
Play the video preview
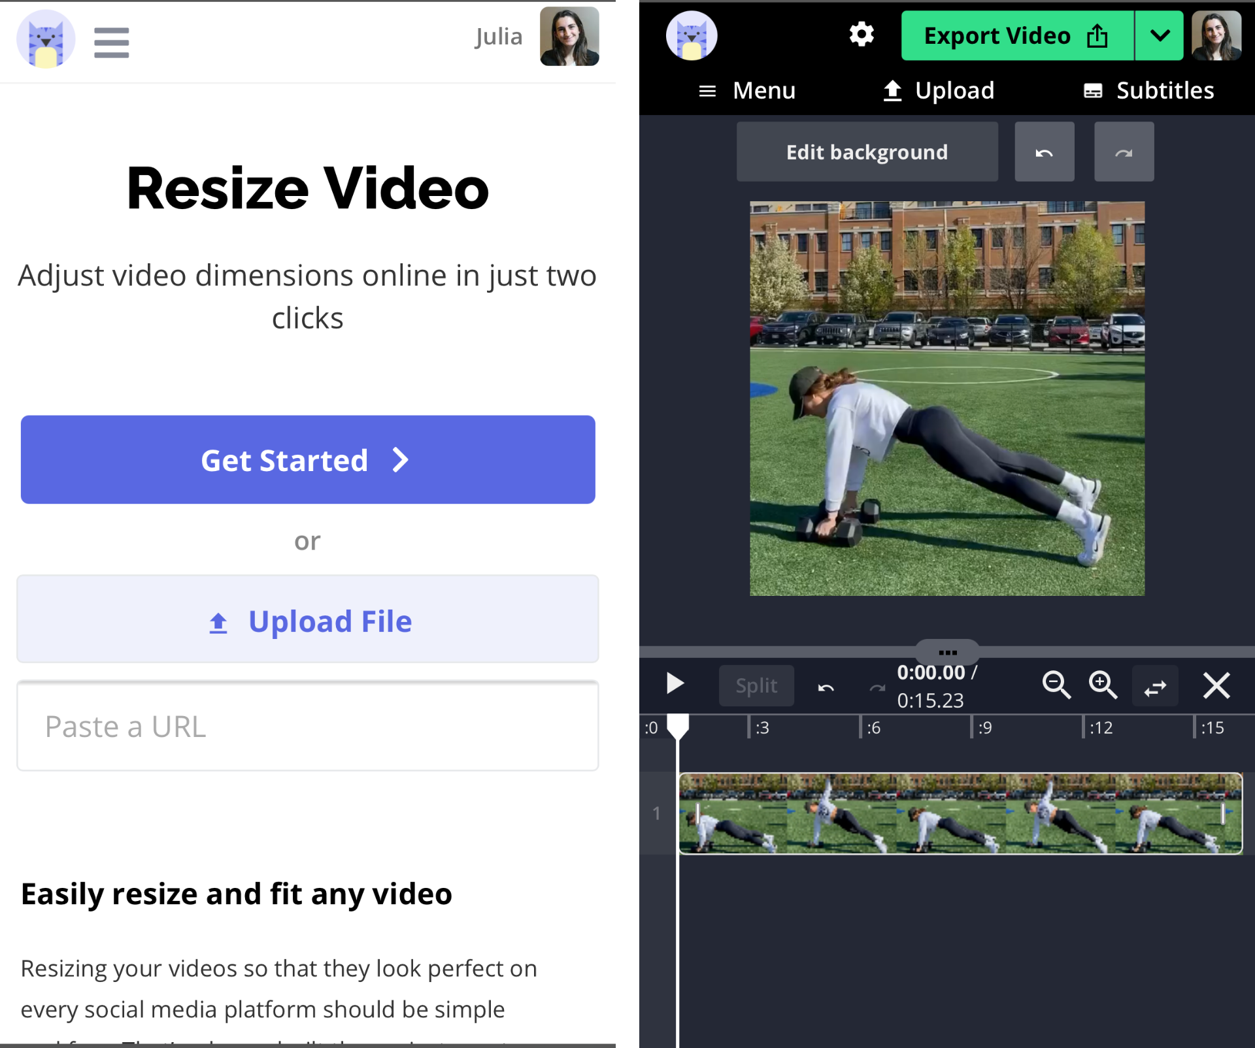[675, 684]
